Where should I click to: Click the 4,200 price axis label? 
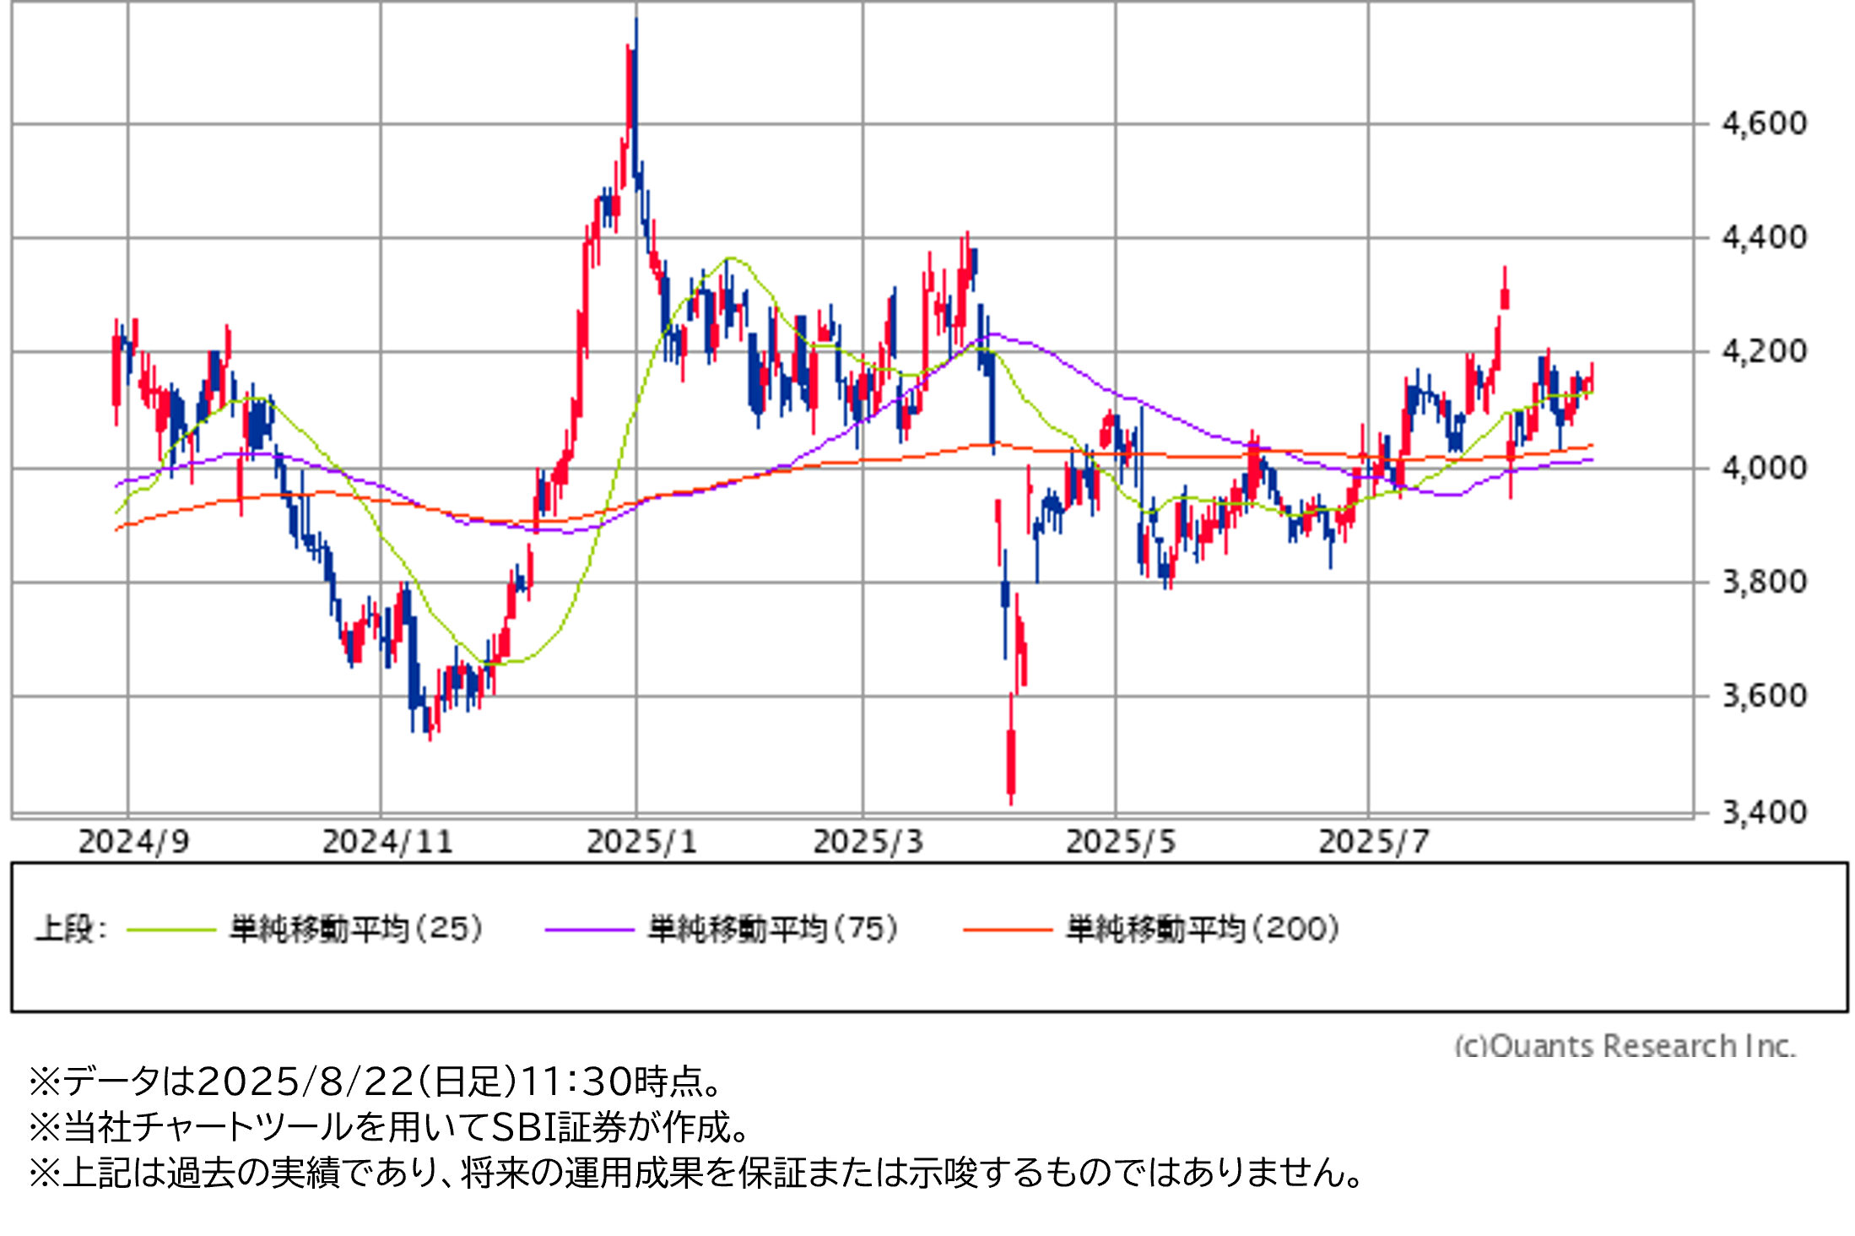pos(1764,350)
